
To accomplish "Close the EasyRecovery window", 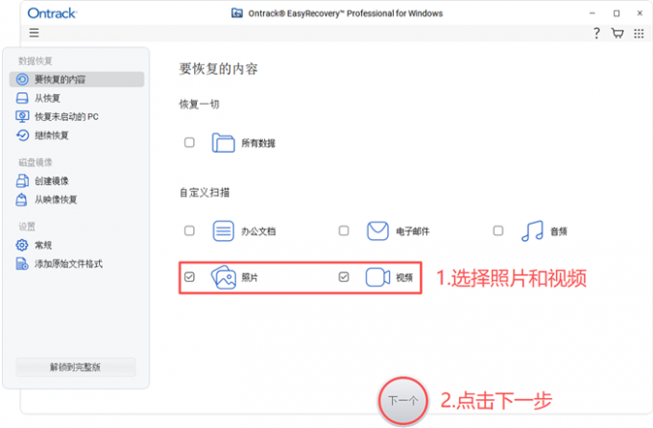I will tap(640, 13).
